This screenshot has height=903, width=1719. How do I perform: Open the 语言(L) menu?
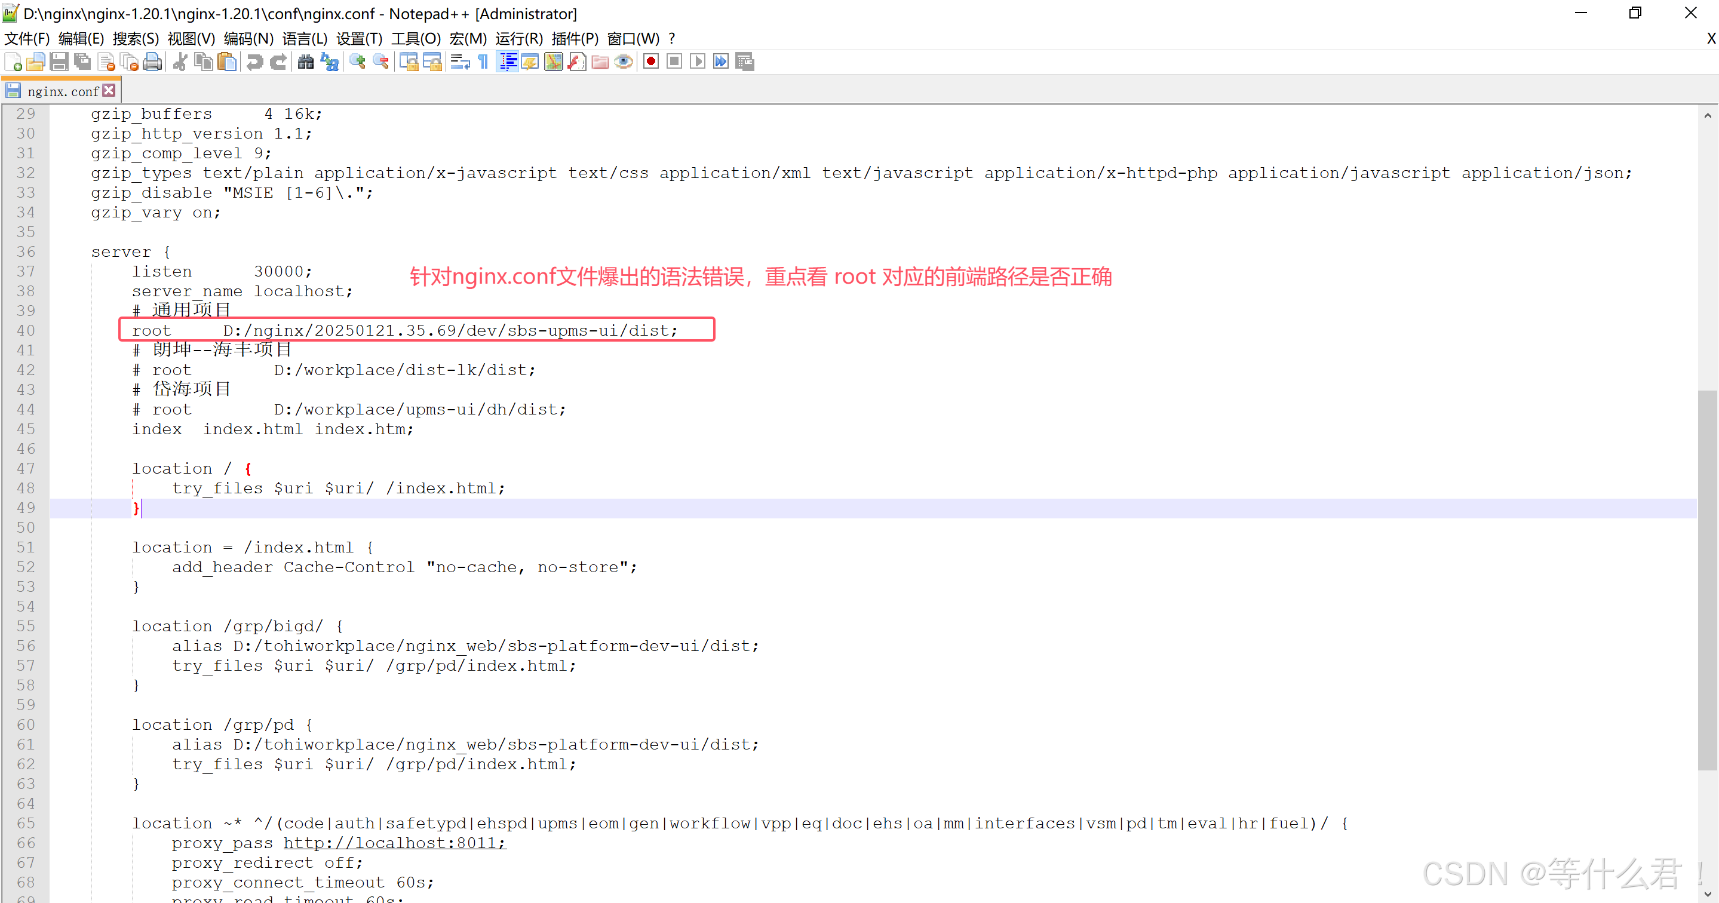[x=304, y=39]
